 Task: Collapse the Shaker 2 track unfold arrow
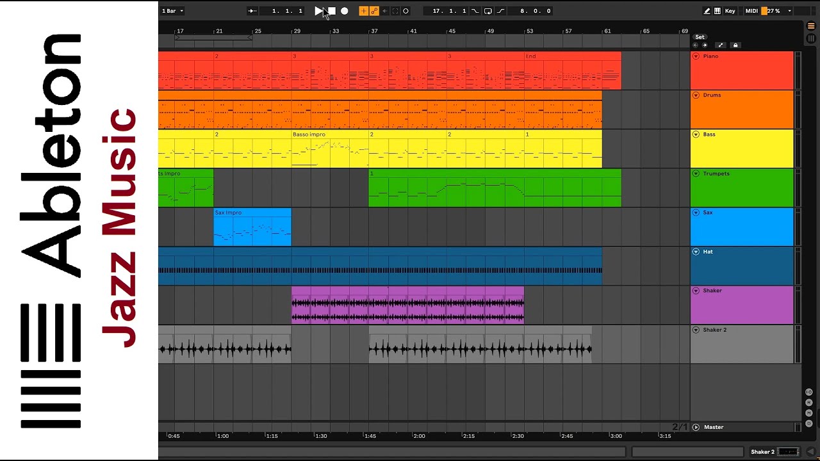696,330
